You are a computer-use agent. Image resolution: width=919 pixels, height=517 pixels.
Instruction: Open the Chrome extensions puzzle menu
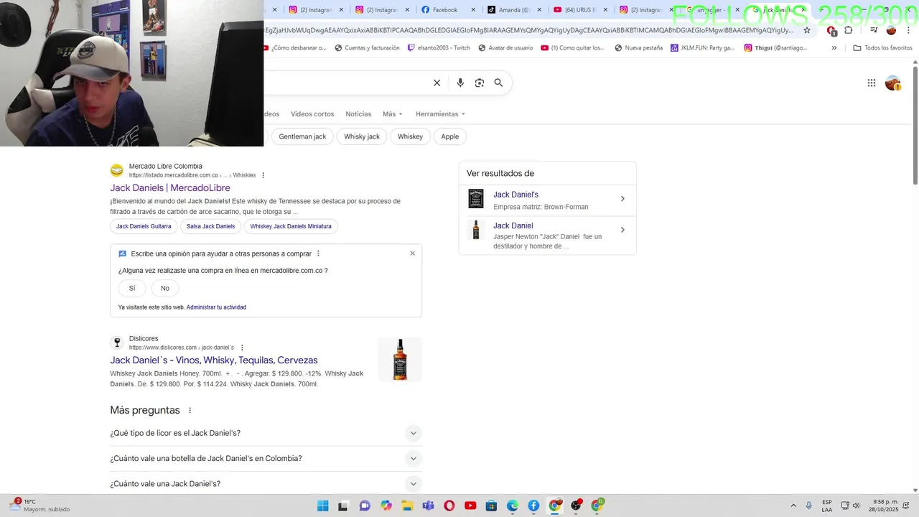849,30
